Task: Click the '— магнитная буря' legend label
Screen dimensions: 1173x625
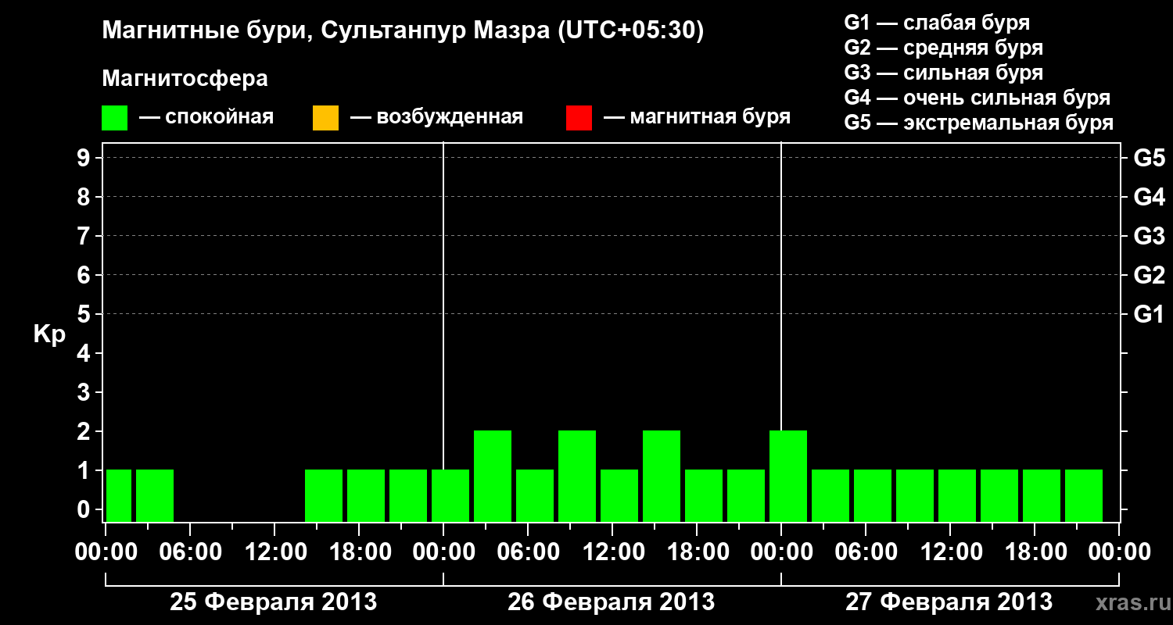Action: tap(697, 118)
